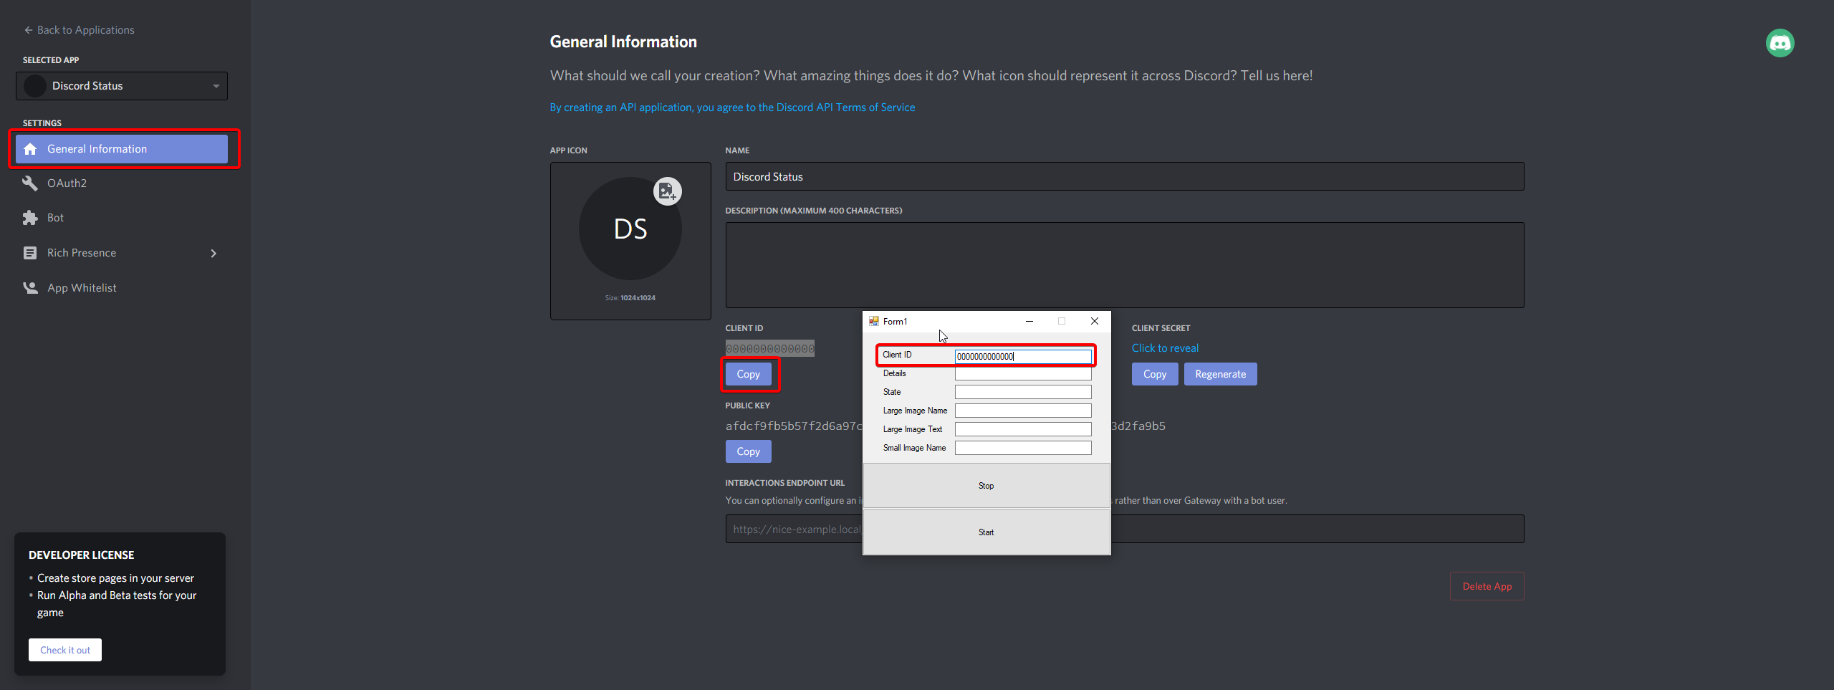Click the General Information page heading

pos(623,42)
